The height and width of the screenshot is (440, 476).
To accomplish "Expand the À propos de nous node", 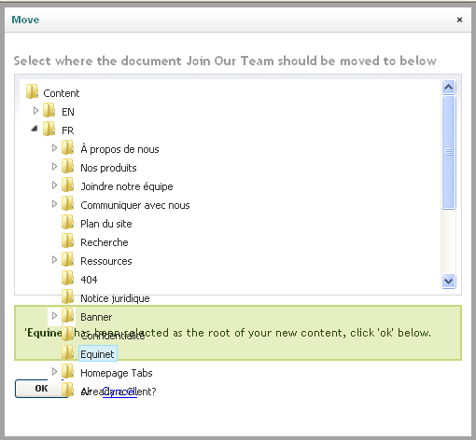I will pyautogui.click(x=54, y=148).
